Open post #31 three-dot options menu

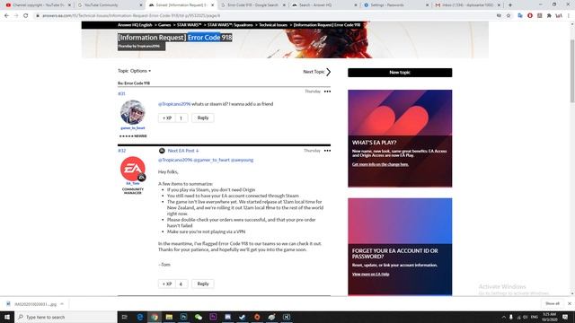[327, 92]
